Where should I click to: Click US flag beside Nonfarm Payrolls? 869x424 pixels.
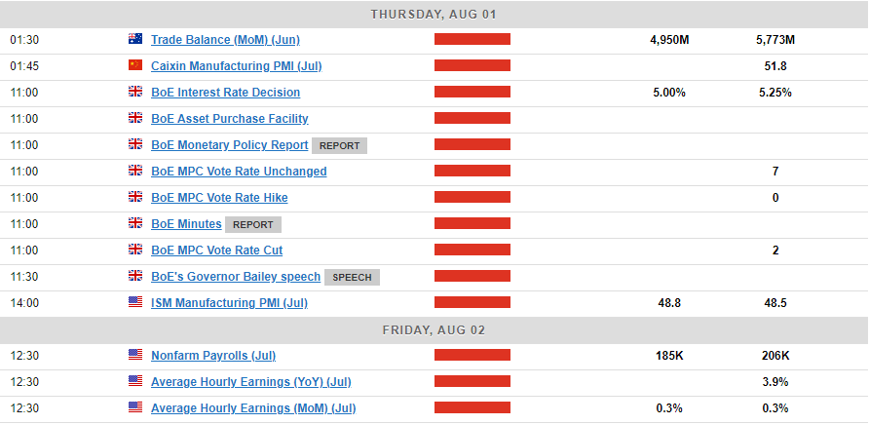135,356
